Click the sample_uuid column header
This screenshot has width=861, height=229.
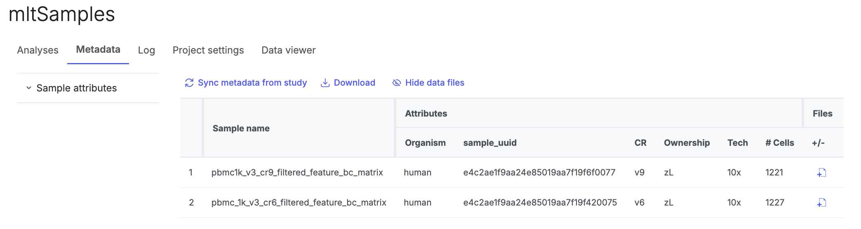[489, 143]
